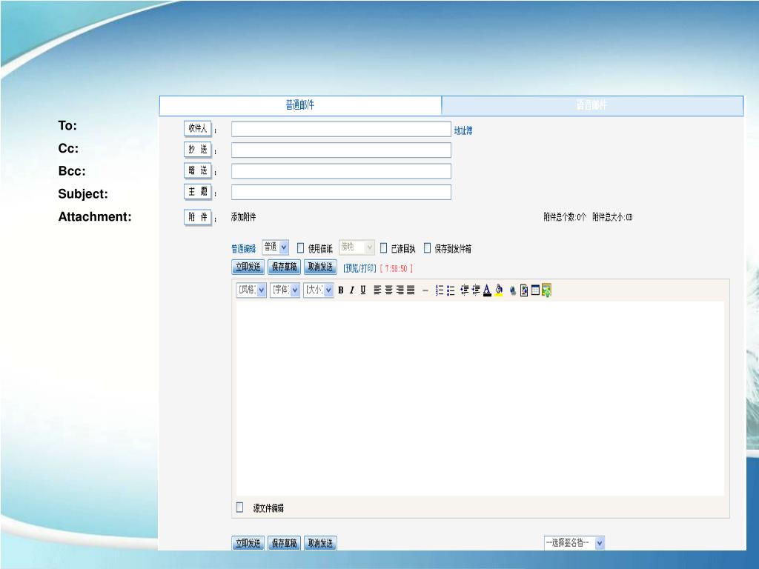
Task: Insert a hyperlink using the globe icon
Action: pos(513,290)
